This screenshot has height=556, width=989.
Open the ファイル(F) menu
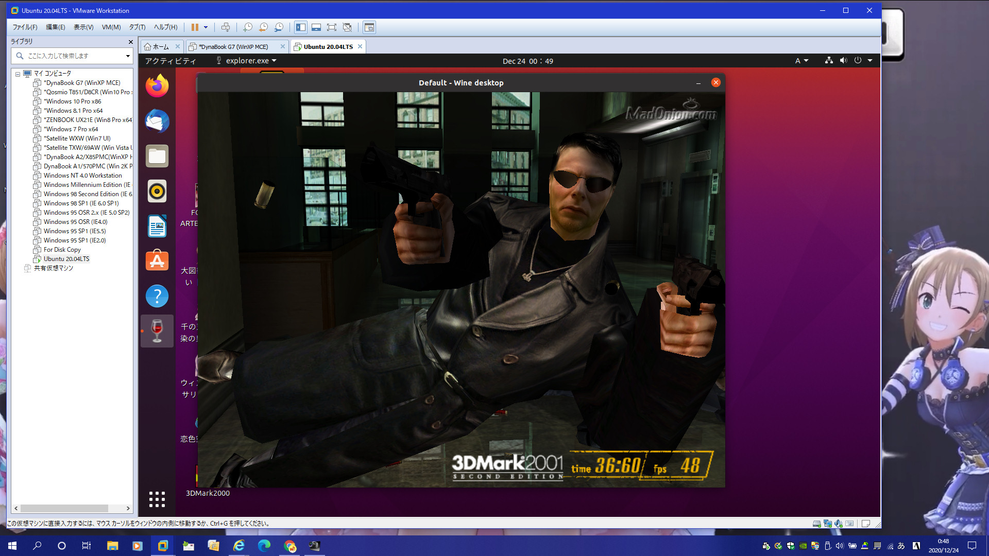tap(25, 27)
